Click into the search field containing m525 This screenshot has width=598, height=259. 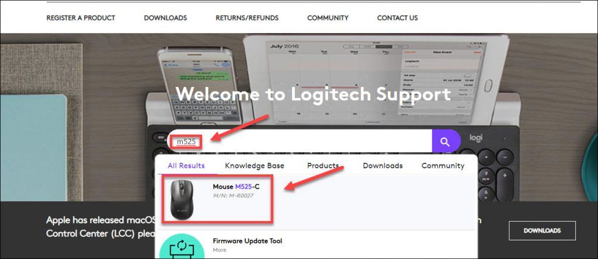300,141
